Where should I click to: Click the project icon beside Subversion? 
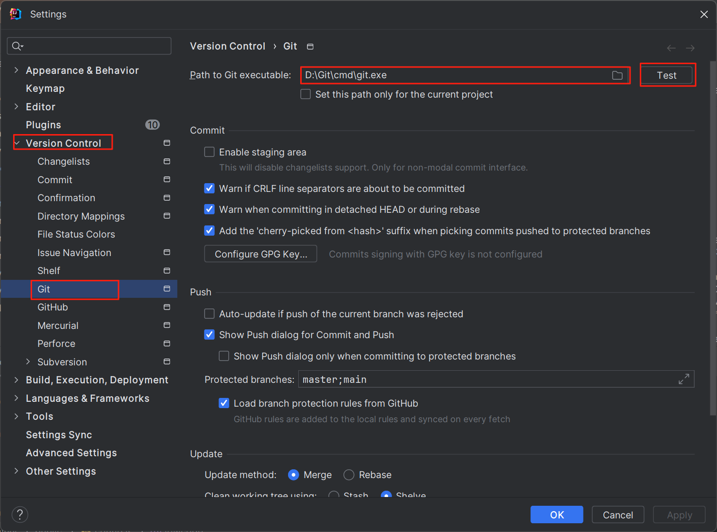click(x=167, y=361)
